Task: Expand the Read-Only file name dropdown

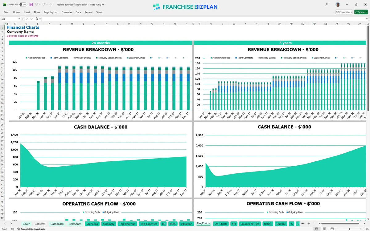Action: click(x=103, y=5)
